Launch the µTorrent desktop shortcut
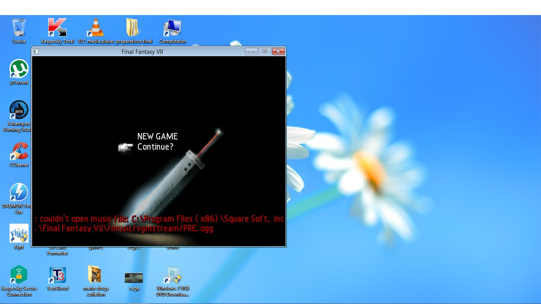The height and width of the screenshot is (304, 541). click(x=19, y=72)
